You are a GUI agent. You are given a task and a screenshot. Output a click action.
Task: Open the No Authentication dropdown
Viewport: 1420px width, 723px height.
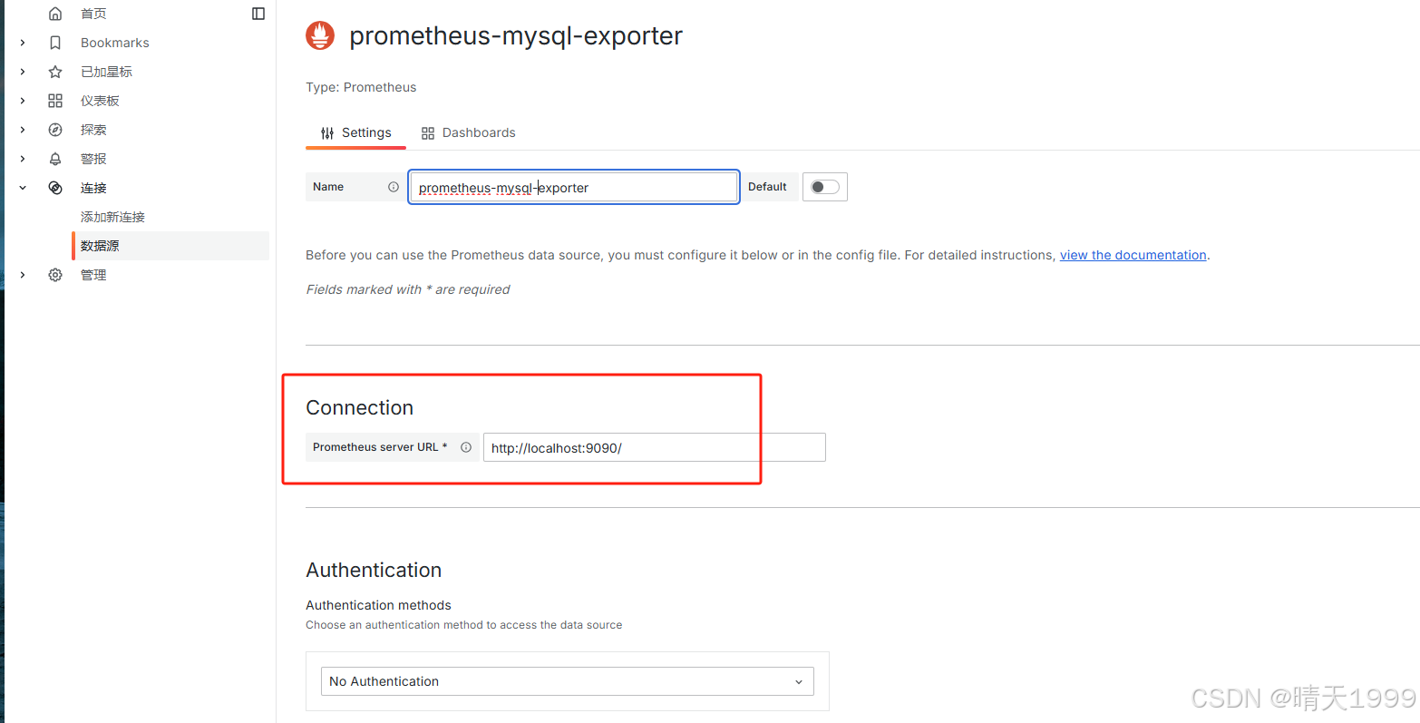(568, 681)
